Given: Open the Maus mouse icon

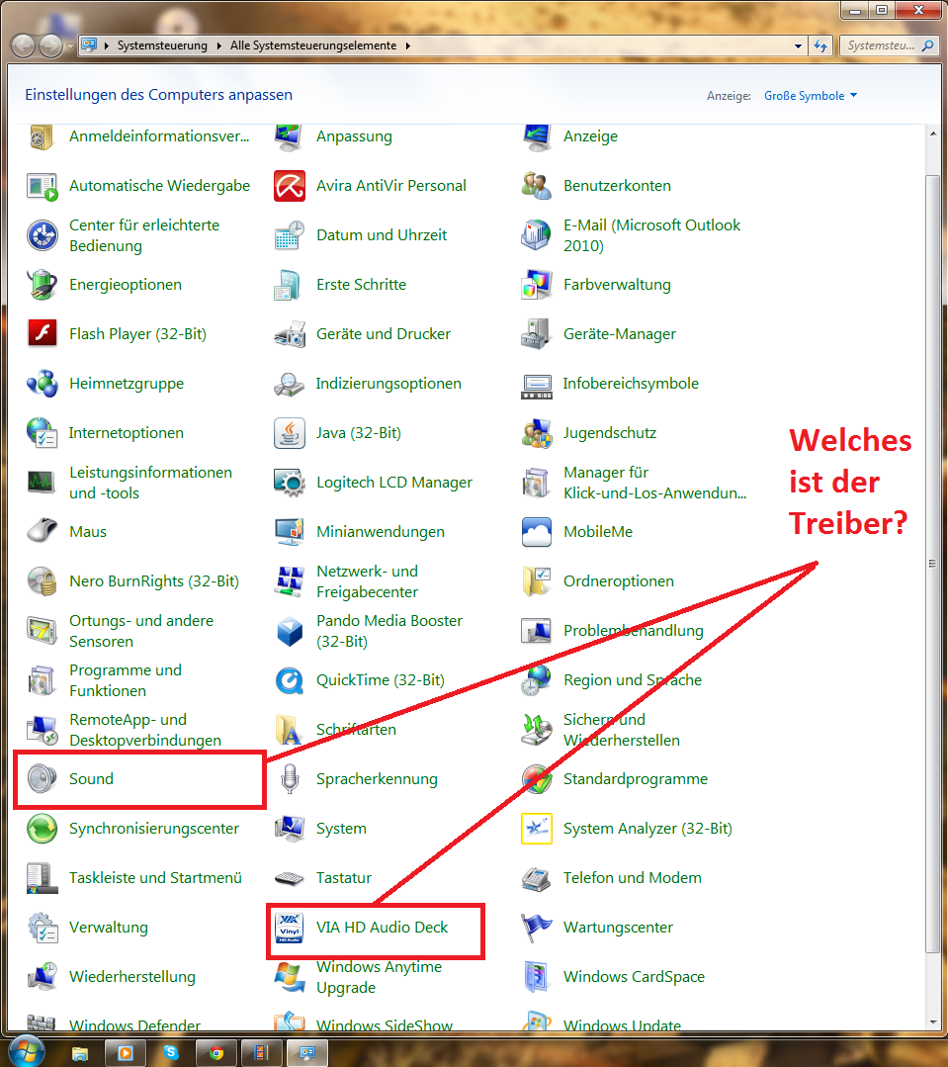Looking at the screenshot, I should tap(43, 531).
